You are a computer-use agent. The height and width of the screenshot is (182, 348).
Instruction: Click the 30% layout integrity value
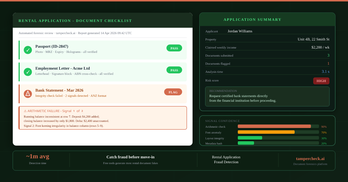[324, 138]
